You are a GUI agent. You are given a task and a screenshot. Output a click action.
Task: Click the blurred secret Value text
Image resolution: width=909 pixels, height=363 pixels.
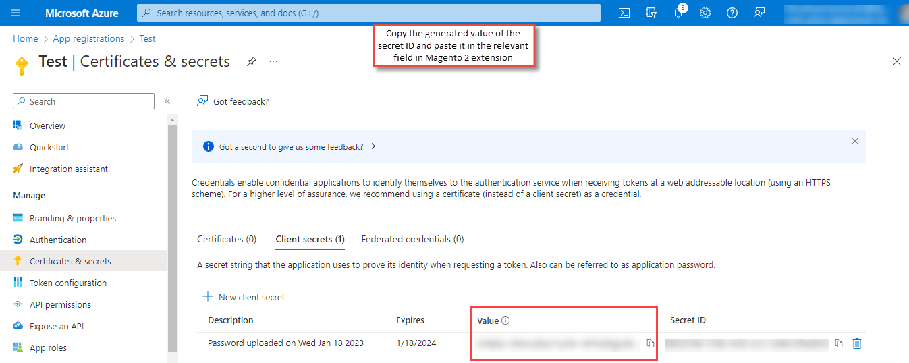pyautogui.click(x=557, y=343)
